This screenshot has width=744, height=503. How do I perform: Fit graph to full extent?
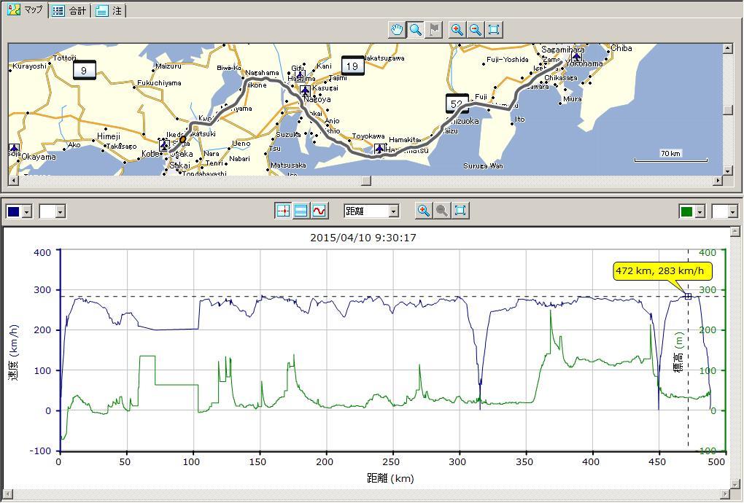point(460,211)
